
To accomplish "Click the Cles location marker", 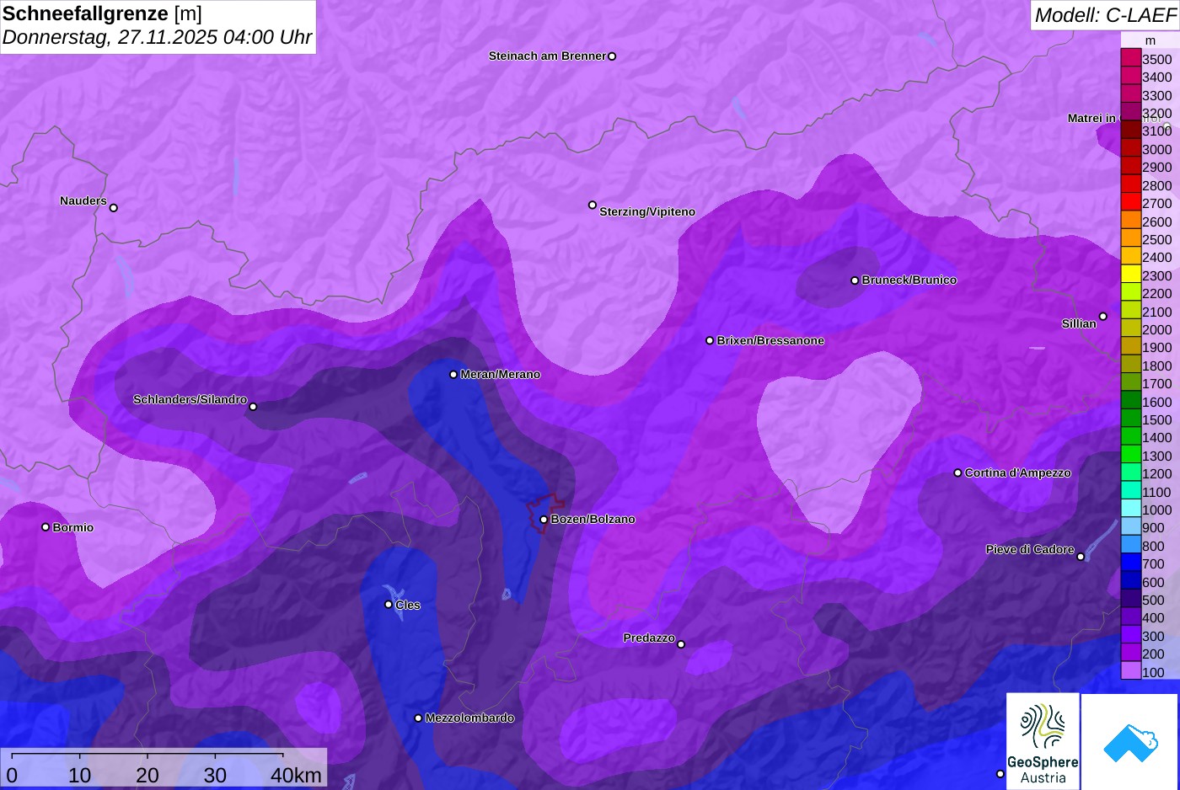I will 389,605.
